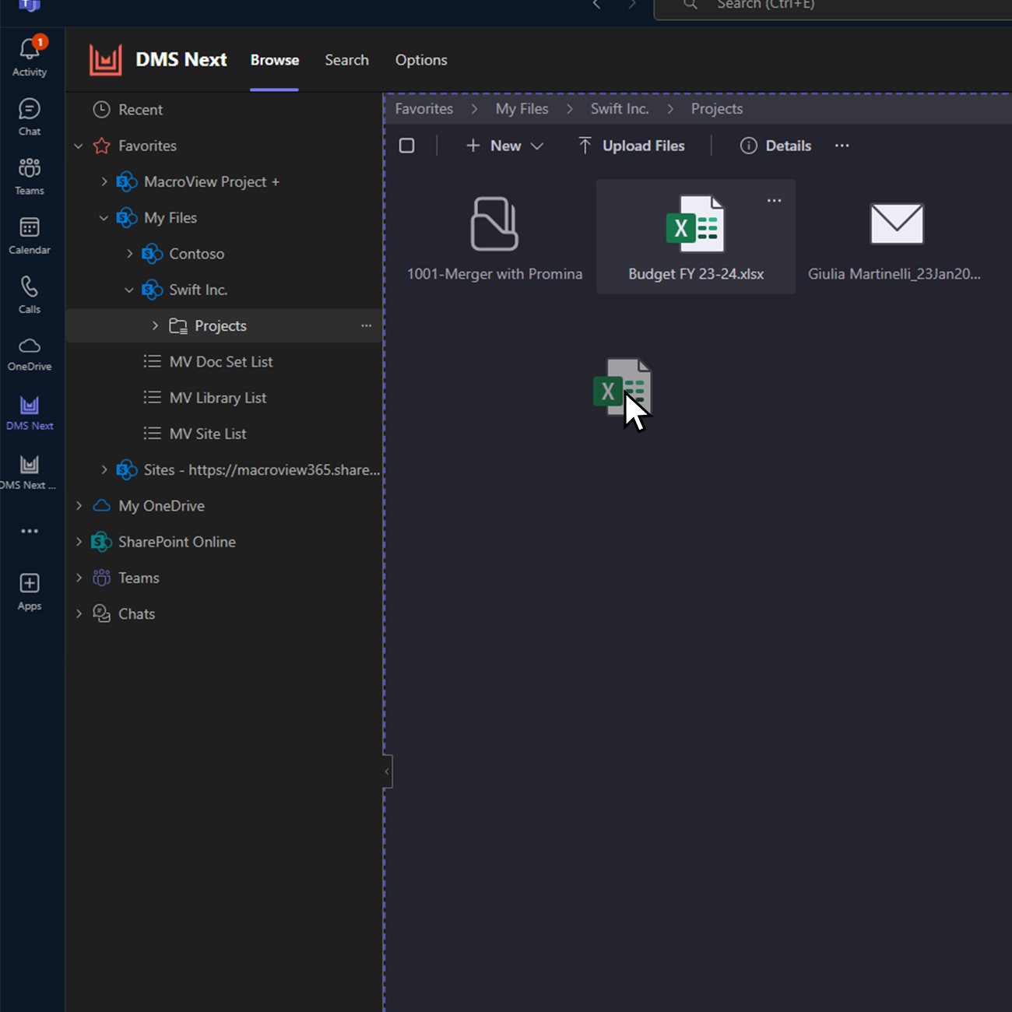The height and width of the screenshot is (1012, 1012).
Task: Select the Recent tree item label
Action: [141, 110]
